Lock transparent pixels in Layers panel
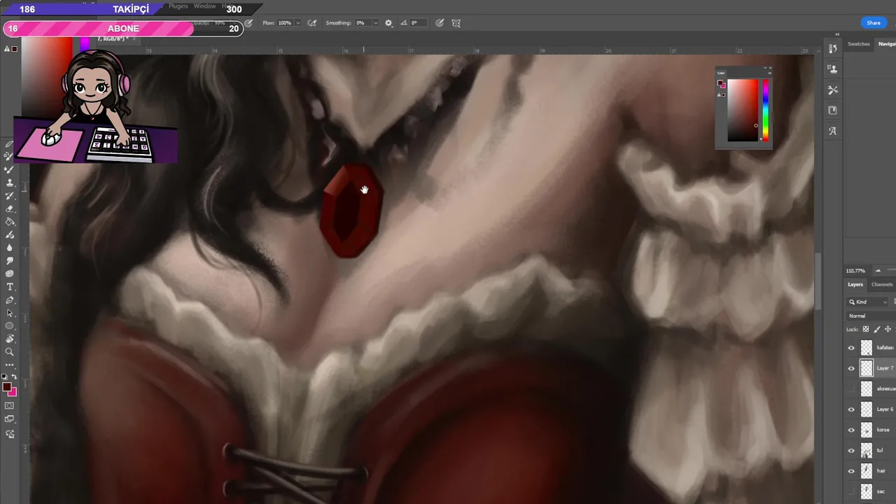This screenshot has height=504, width=896. [866, 329]
